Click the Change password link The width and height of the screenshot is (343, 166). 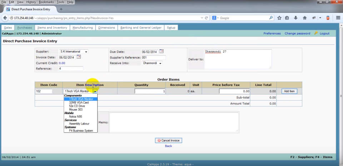(297, 34)
